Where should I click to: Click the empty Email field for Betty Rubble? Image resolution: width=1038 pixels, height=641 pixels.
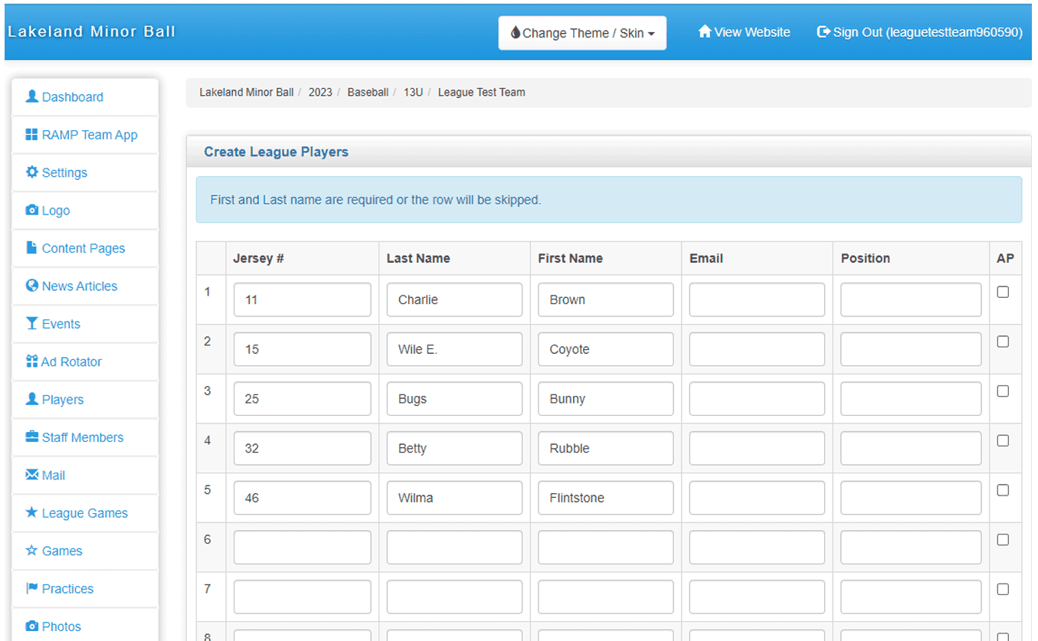point(757,448)
